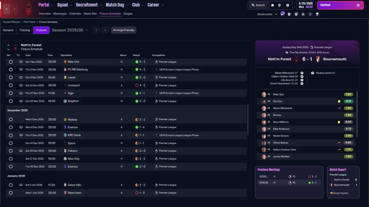Select the Vigo fixture radio button
This screenshot has height=207, width=369.
pos(11,93)
